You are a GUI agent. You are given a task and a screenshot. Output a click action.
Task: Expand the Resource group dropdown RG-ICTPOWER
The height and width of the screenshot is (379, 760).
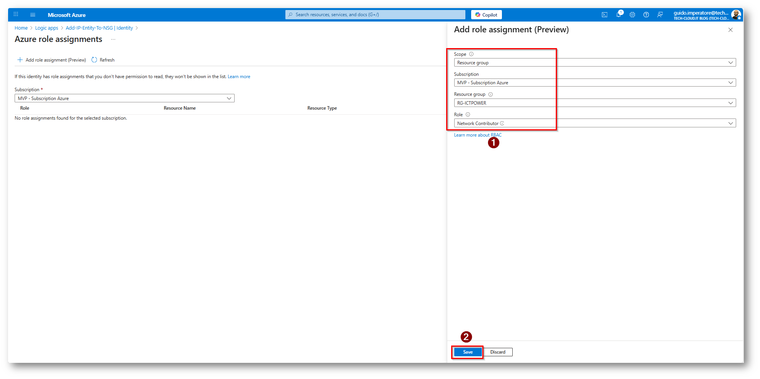pos(595,103)
